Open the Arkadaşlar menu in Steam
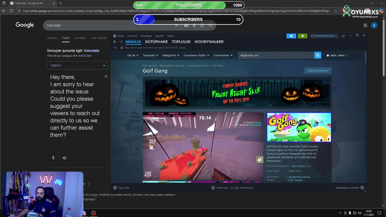This screenshot has width=386, height=217. (x=147, y=36)
